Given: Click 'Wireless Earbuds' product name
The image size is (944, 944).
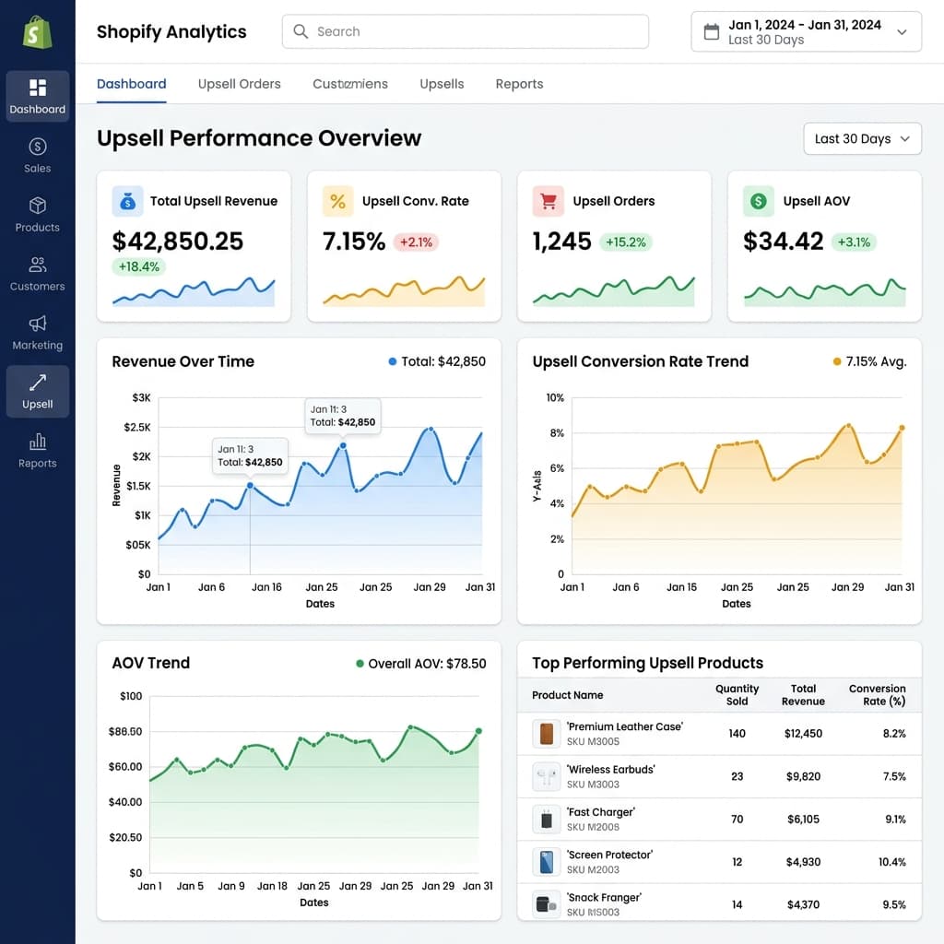Looking at the screenshot, I should [611, 770].
